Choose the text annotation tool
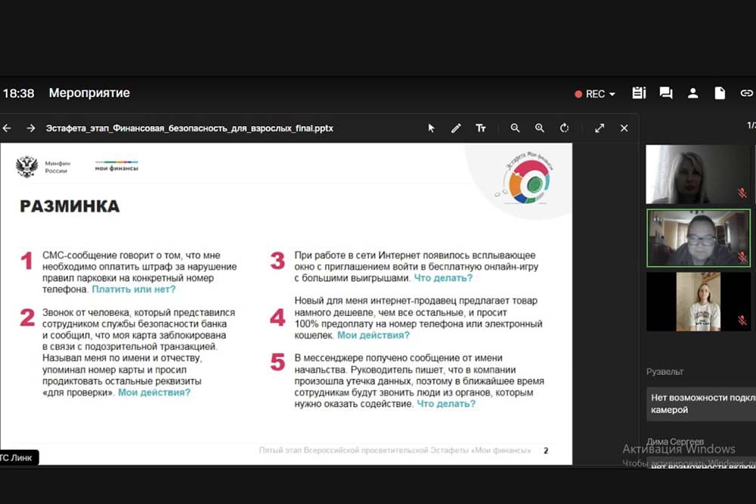 click(x=481, y=128)
